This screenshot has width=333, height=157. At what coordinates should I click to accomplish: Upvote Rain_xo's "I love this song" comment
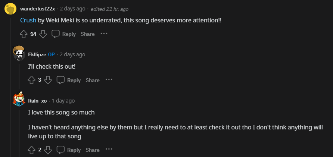click(32, 150)
